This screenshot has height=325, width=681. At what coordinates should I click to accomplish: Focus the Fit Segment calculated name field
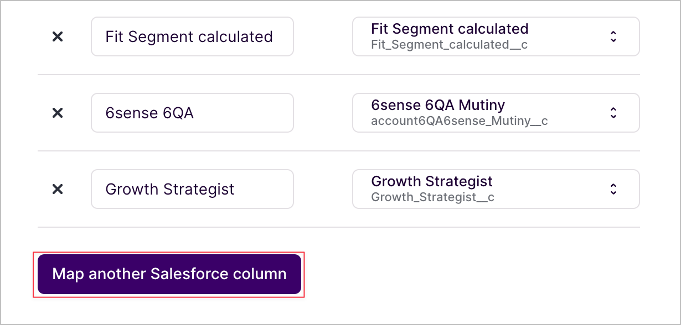click(x=192, y=36)
